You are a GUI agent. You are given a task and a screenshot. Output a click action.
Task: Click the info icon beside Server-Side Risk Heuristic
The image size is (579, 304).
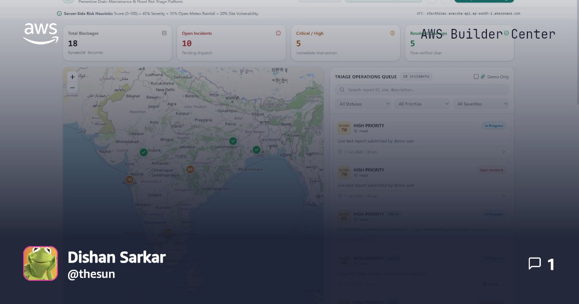pyautogui.click(x=59, y=14)
